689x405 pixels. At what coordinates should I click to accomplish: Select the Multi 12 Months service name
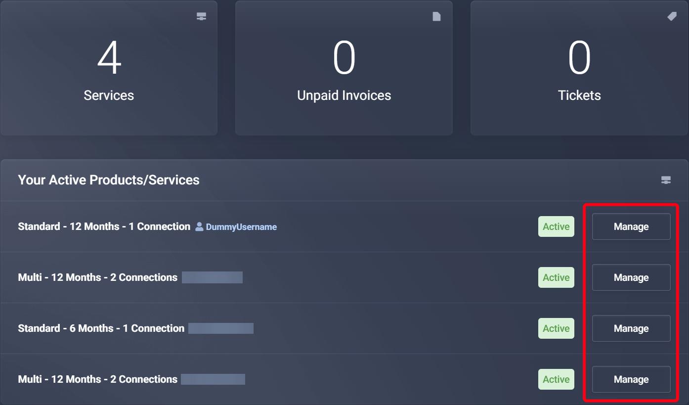[97, 277]
